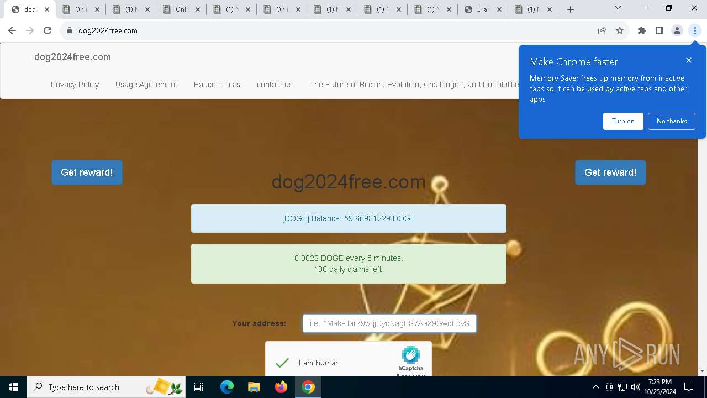
Task: View site information lock icon
Action: coord(70,30)
